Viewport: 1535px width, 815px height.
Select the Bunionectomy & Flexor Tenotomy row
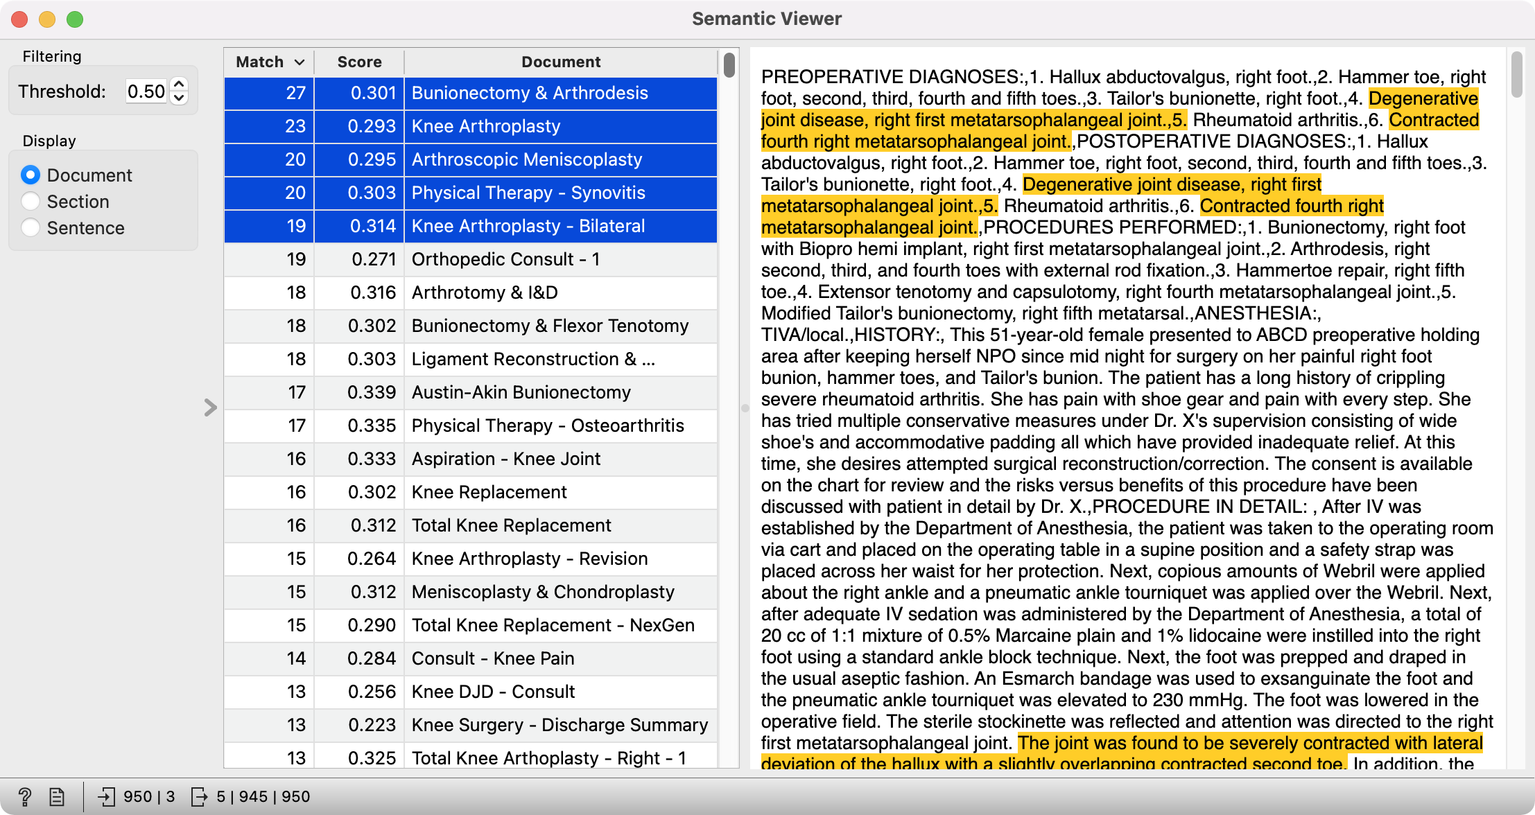pyautogui.click(x=471, y=326)
